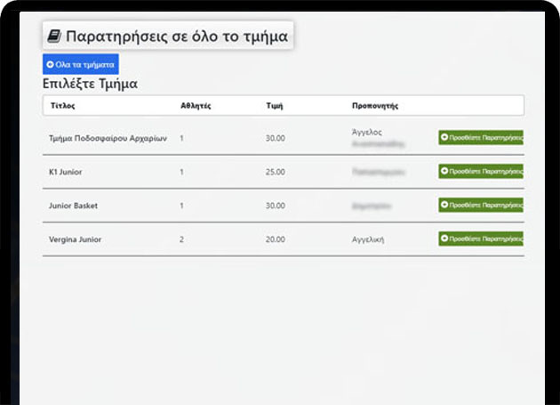Click the Αθλητές column header
Screen dimensions: 560x405
pos(196,106)
